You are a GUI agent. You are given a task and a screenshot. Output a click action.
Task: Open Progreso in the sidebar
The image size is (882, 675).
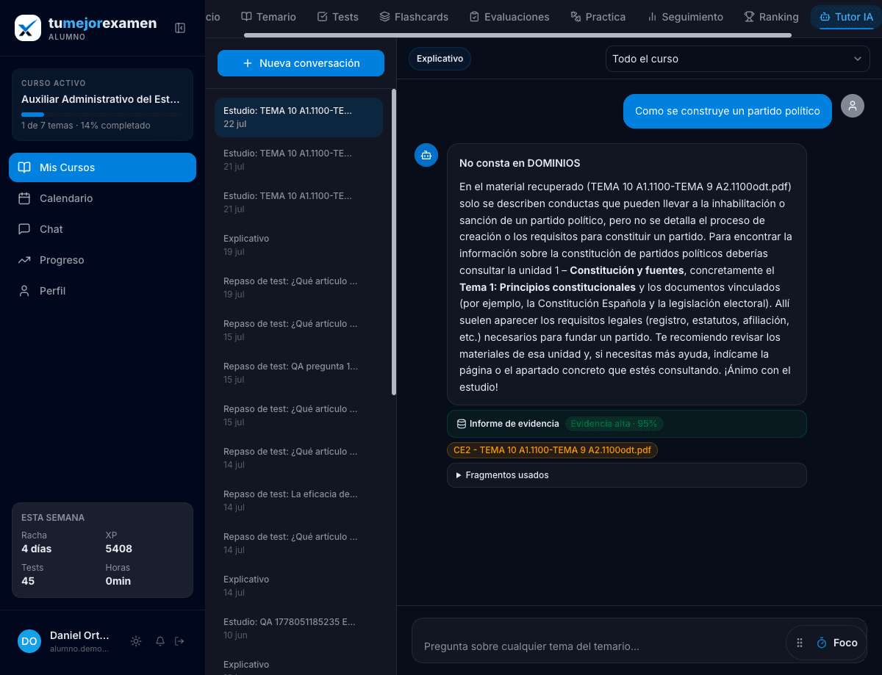point(102,260)
